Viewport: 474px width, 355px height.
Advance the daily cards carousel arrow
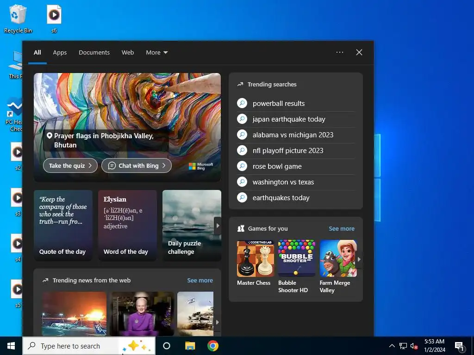[x=218, y=226]
